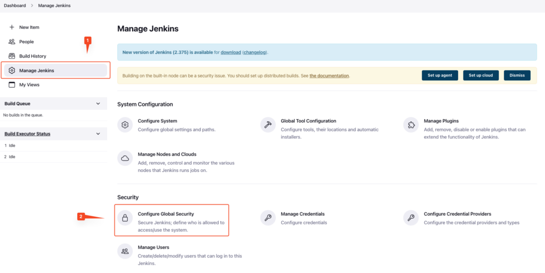Click 'Configure the credential providers and types' text
The width and height of the screenshot is (545, 273).
pyautogui.click(x=472, y=222)
